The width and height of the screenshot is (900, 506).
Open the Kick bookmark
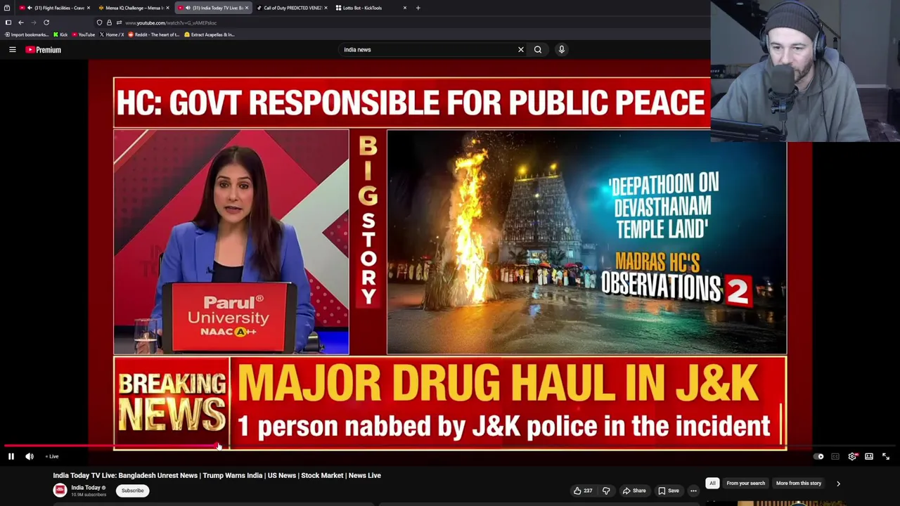pos(60,34)
